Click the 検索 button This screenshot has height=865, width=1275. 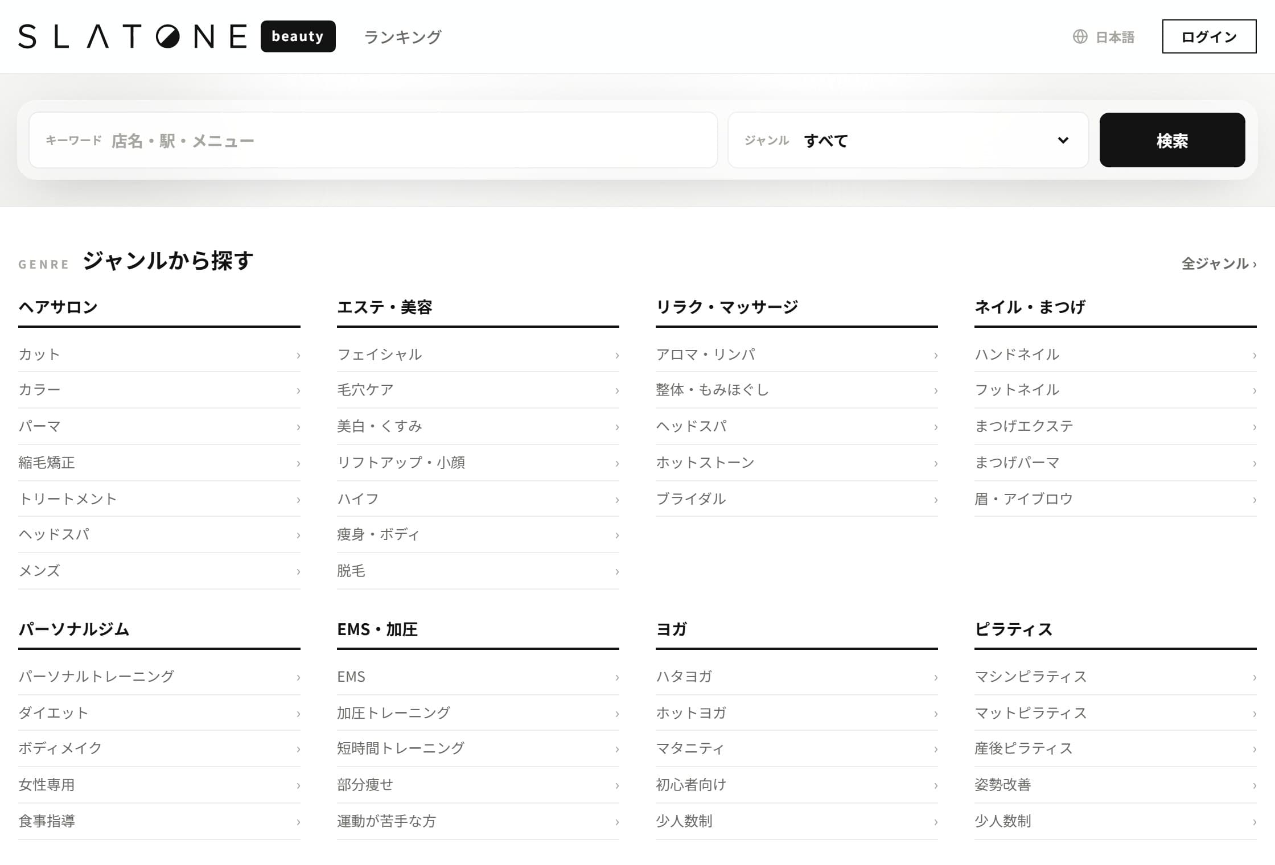1172,140
